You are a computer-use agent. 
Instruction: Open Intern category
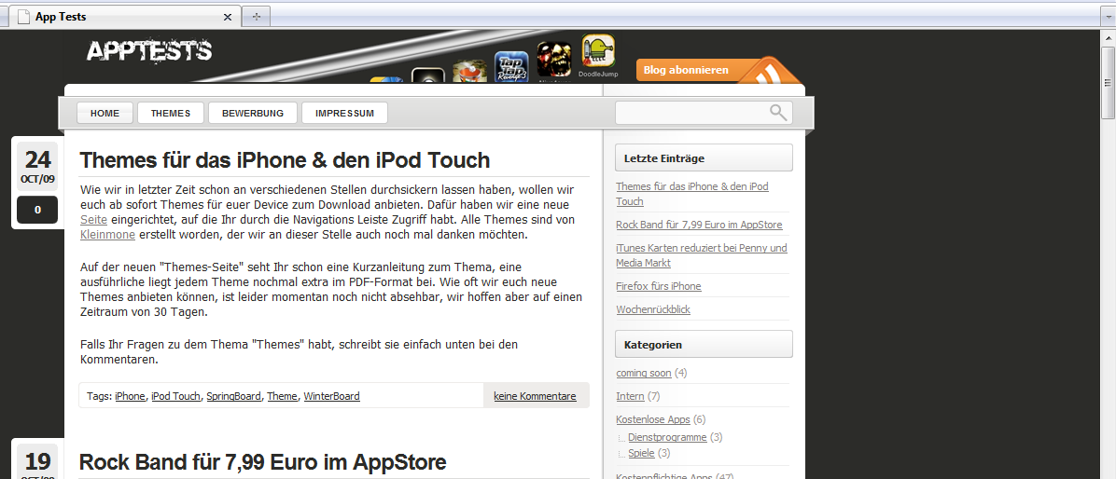click(630, 396)
